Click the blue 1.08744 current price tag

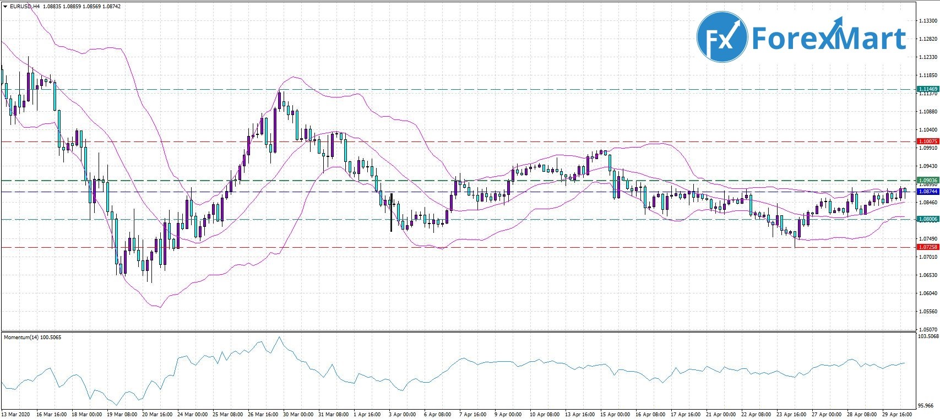point(928,191)
